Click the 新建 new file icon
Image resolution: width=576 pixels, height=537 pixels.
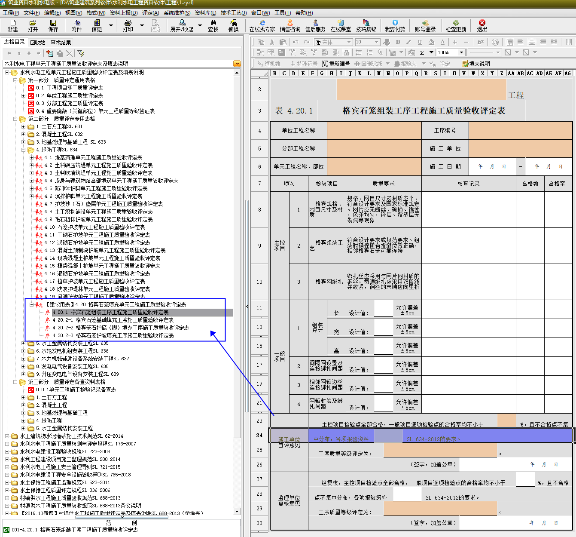pyautogui.click(x=12, y=25)
